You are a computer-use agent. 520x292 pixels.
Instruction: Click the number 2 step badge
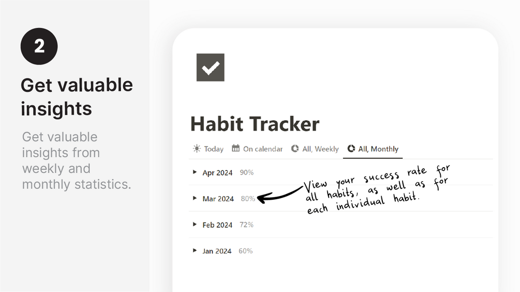(x=39, y=46)
